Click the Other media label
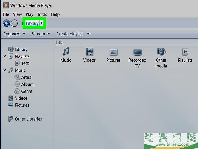The height and width of the screenshot is (149, 198). click(x=161, y=63)
